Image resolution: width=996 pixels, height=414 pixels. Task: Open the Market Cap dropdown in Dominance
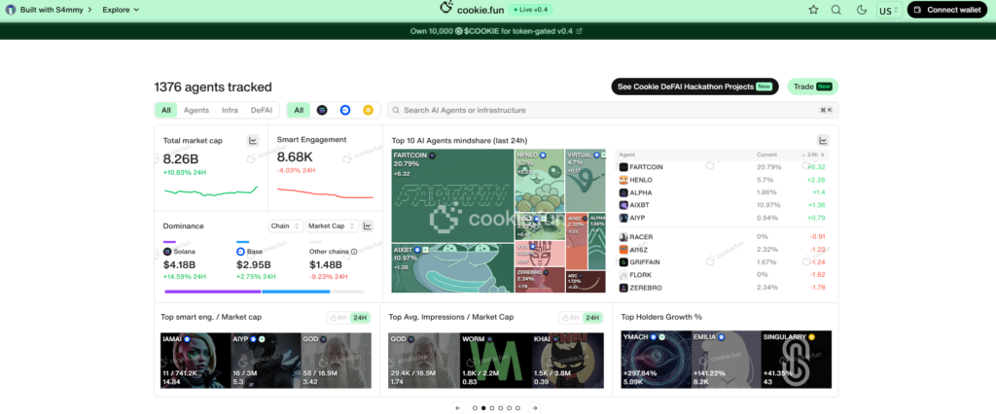point(332,226)
